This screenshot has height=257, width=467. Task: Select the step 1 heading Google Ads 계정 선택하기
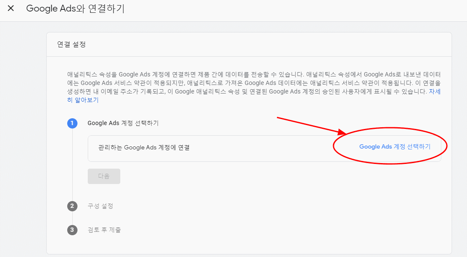coord(123,123)
